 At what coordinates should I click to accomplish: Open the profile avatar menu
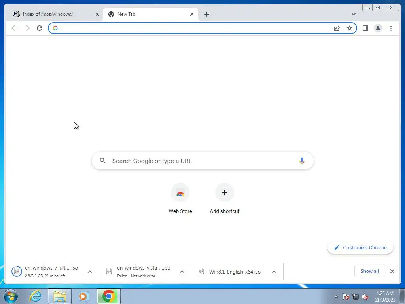click(x=378, y=28)
